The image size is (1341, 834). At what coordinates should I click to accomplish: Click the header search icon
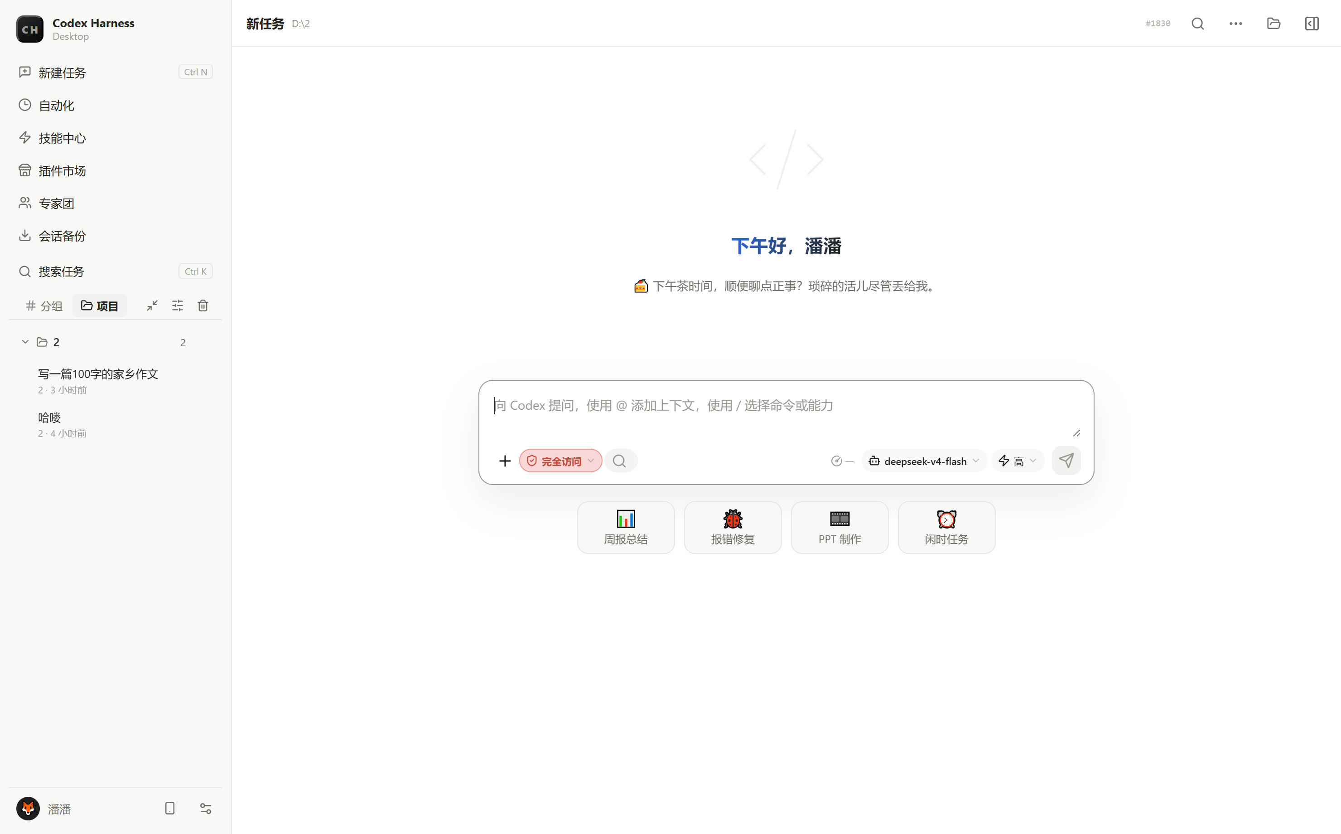tap(1197, 24)
